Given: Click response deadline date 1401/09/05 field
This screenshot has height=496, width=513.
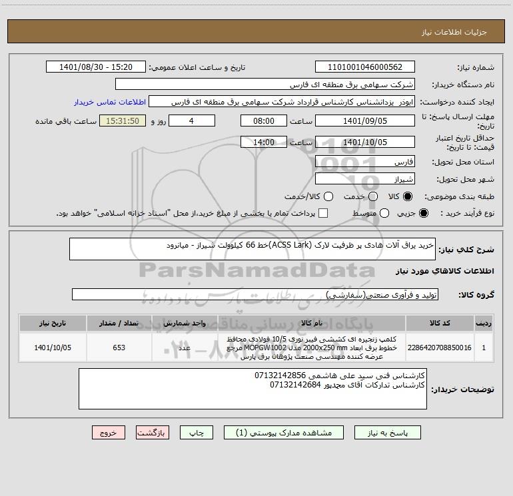Looking at the screenshot, I should coord(365,121).
